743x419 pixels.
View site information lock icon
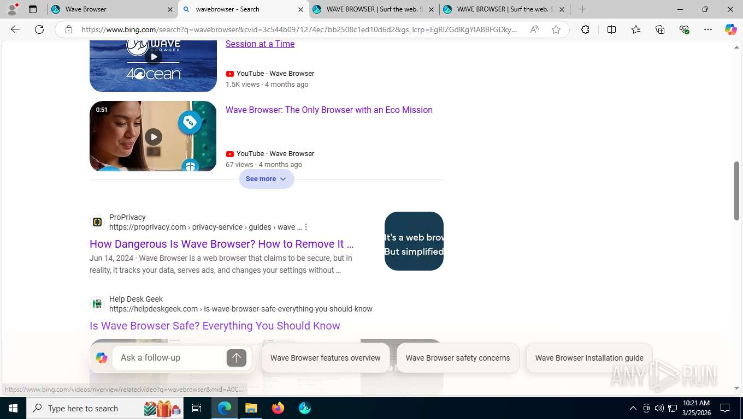click(69, 29)
